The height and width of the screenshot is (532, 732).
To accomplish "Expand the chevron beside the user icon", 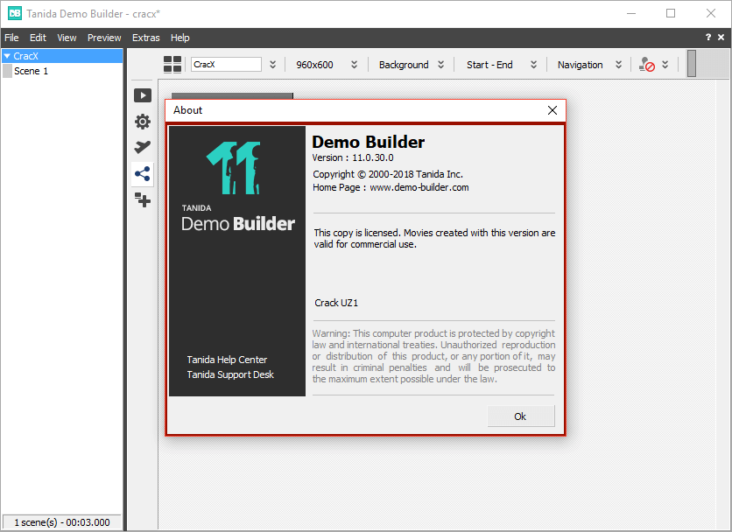I will tap(665, 65).
